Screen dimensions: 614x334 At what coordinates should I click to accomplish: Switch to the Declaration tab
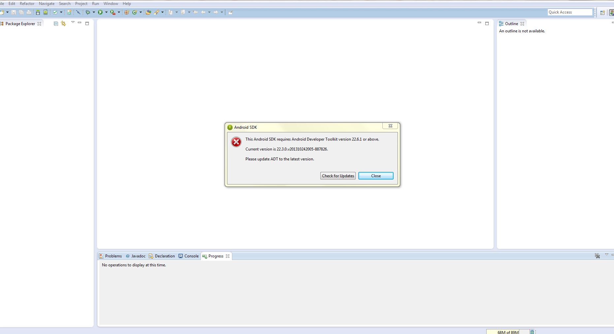pos(162,256)
